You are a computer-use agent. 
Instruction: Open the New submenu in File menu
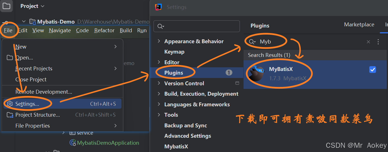pos(62,47)
